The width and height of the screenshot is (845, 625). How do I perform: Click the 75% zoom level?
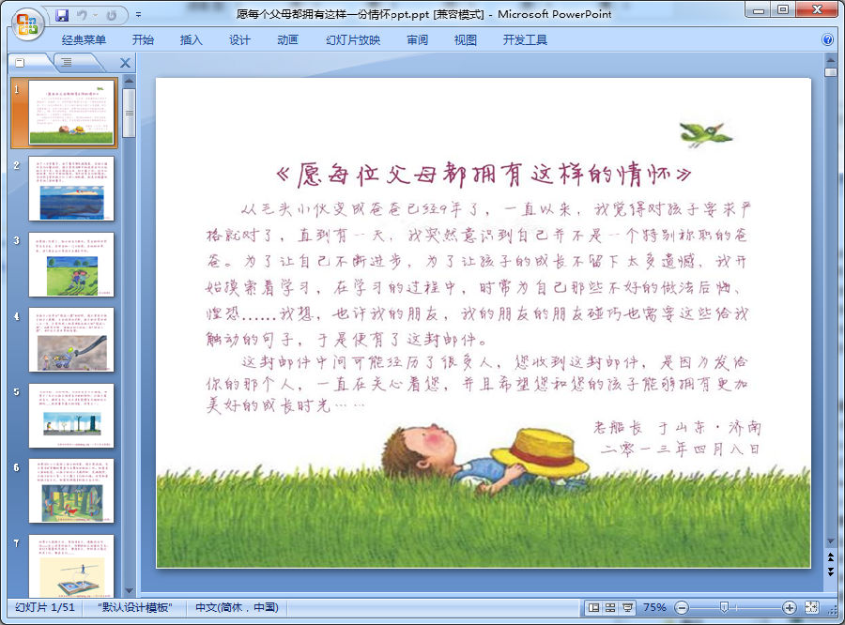654,607
